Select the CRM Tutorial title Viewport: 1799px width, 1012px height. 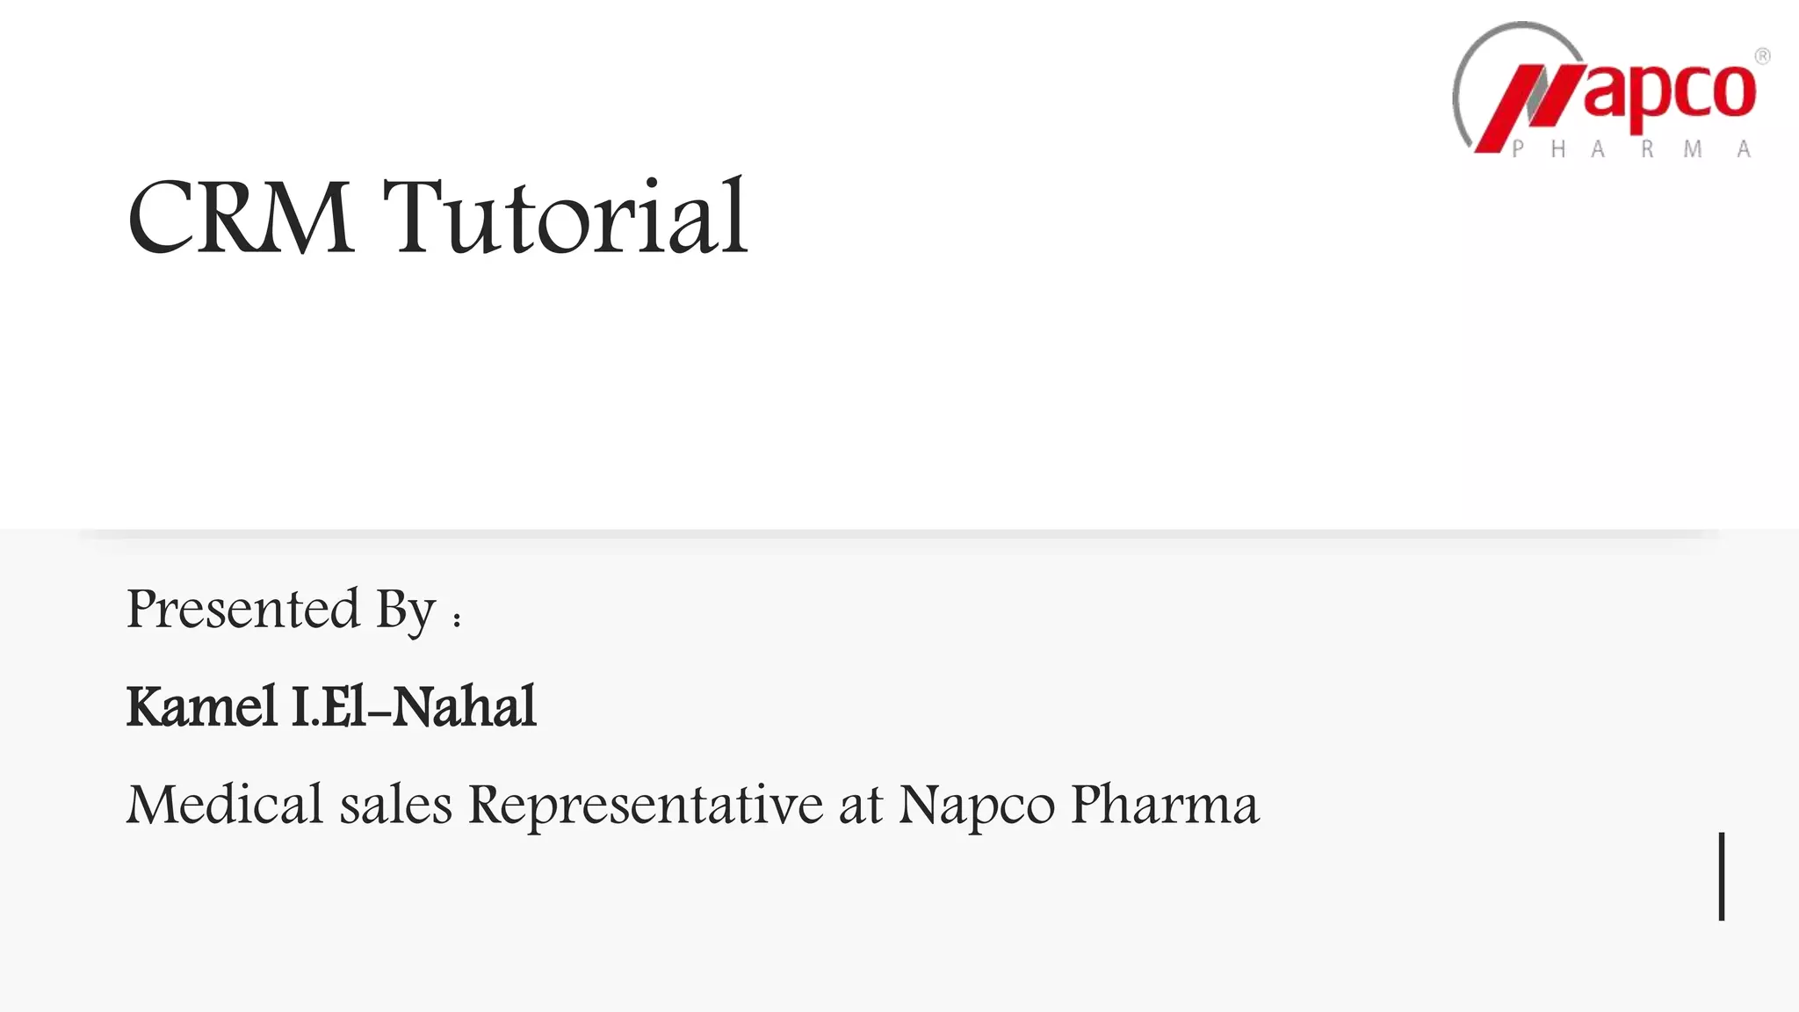[x=437, y=217]
